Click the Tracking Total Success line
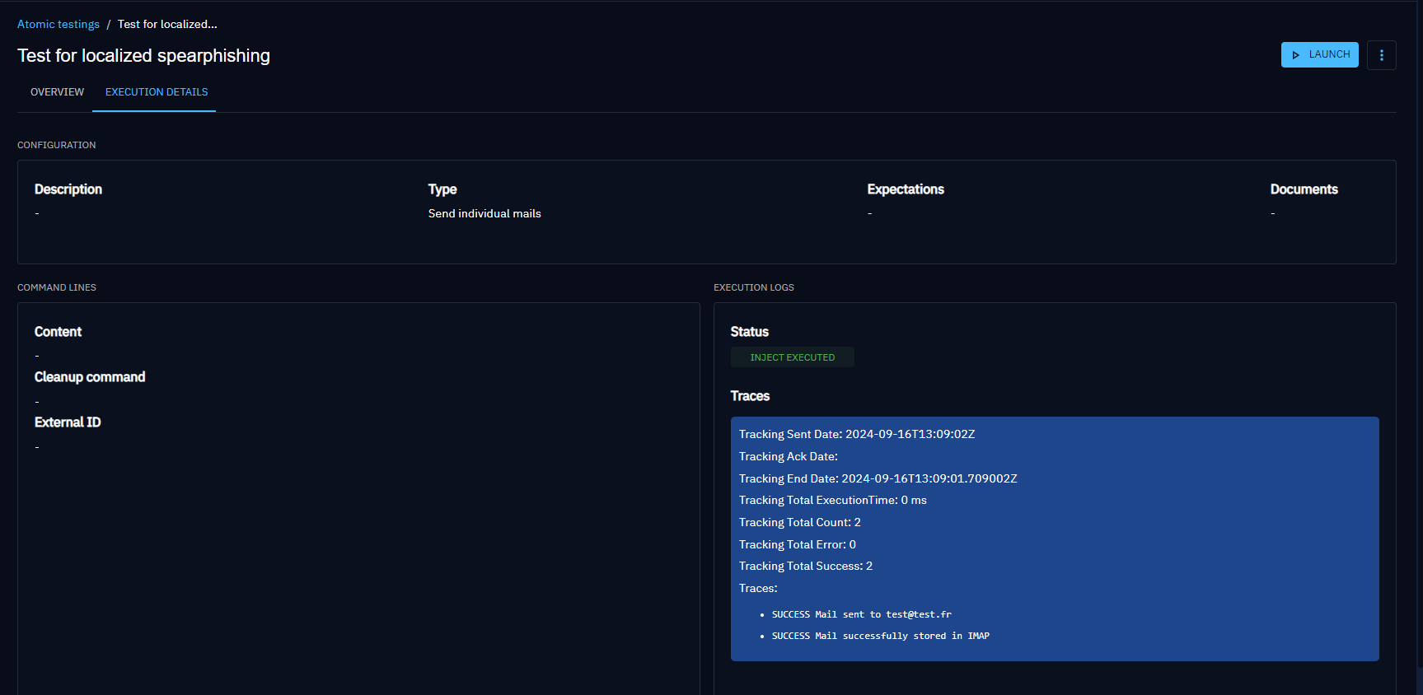This screenshot has height=695, width=1423. (x=805, y=566)
